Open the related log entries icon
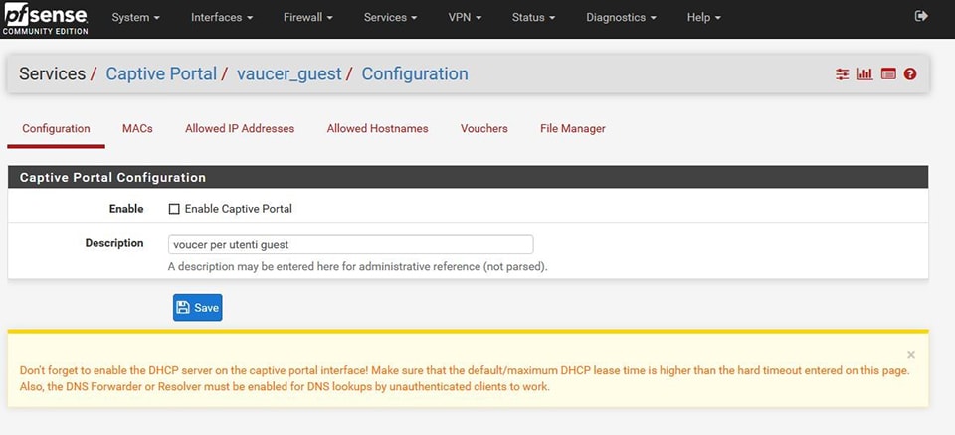Viewport: 955px width, 435px height. [888, 74]
